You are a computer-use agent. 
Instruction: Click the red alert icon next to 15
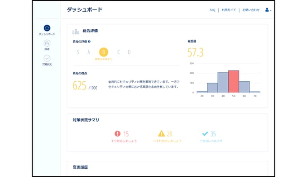click(117, 133)
